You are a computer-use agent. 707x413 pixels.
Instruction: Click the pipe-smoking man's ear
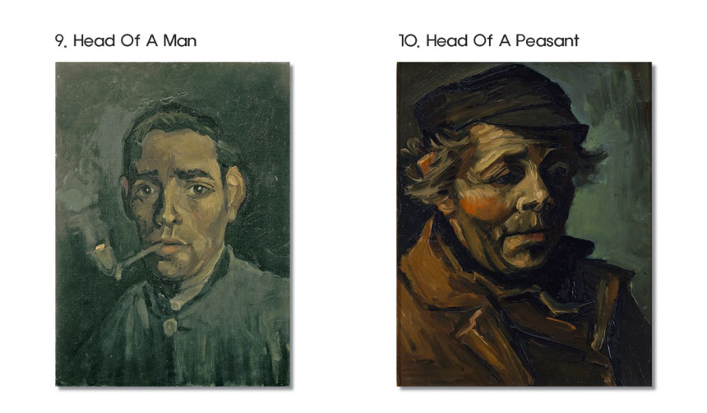coord(235,191)
